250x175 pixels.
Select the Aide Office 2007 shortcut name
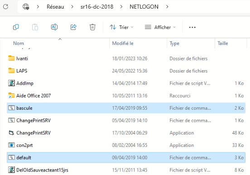pos(34,96)
